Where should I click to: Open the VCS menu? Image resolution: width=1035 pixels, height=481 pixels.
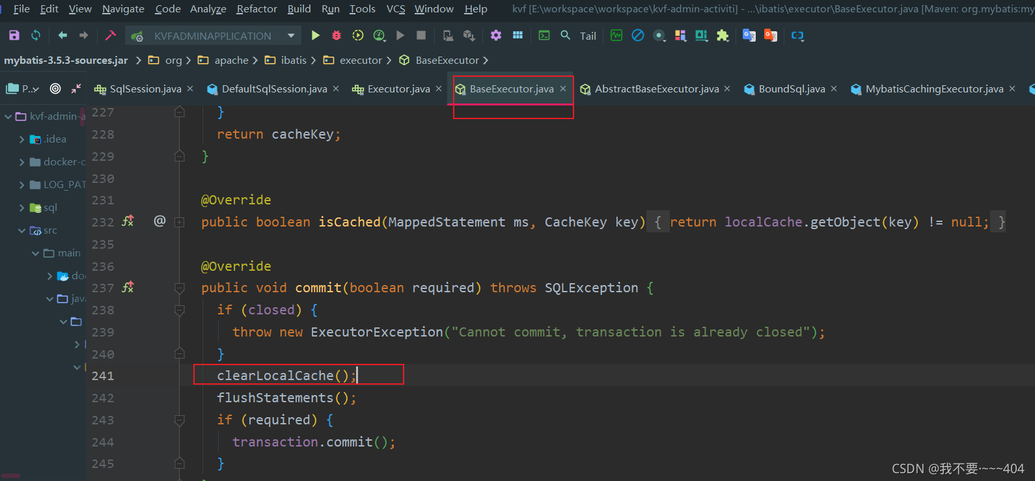(x=396, y=9)
